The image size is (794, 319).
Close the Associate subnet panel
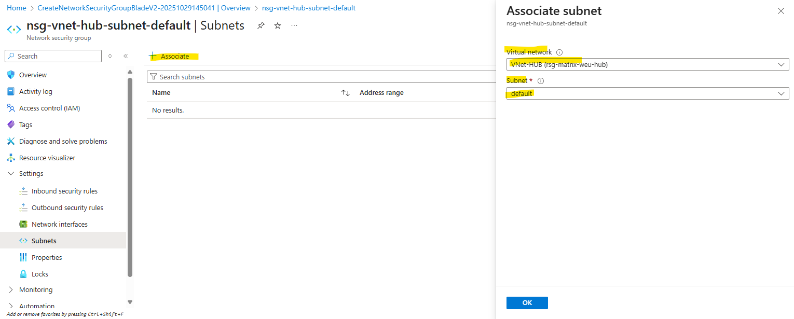781,11
